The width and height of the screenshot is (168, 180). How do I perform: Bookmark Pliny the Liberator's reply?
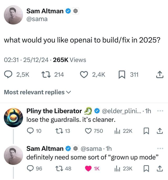pyautogui.click(x=146, y=131)
